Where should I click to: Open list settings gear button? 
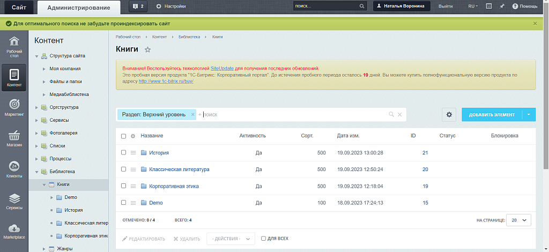click(x=449, y=115)
